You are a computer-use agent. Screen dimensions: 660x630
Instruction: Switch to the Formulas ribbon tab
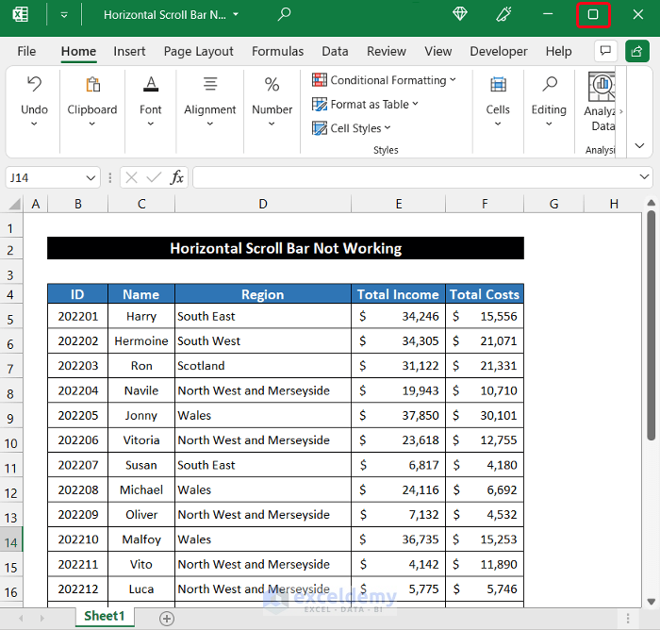[x=277, y=51]
